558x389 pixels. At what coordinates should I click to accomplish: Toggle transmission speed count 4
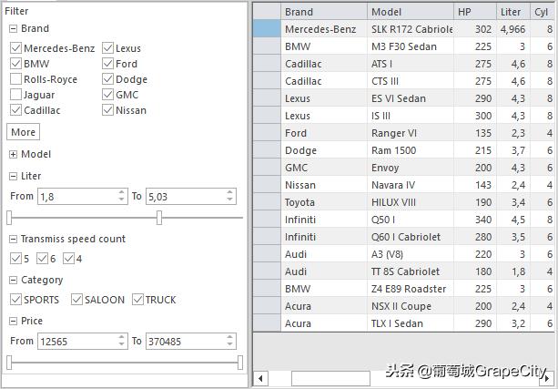click(x=68, y=259)
